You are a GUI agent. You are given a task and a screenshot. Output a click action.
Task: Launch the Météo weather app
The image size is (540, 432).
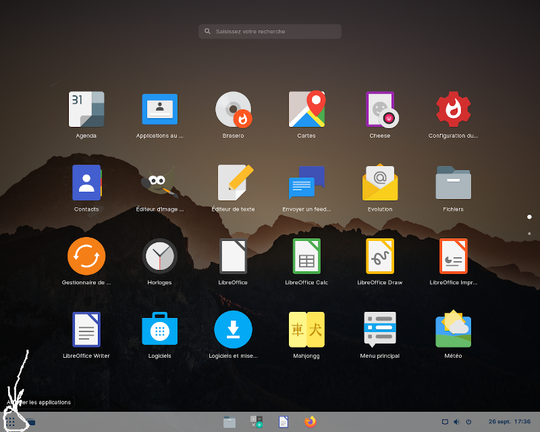(x=453, y=329)
